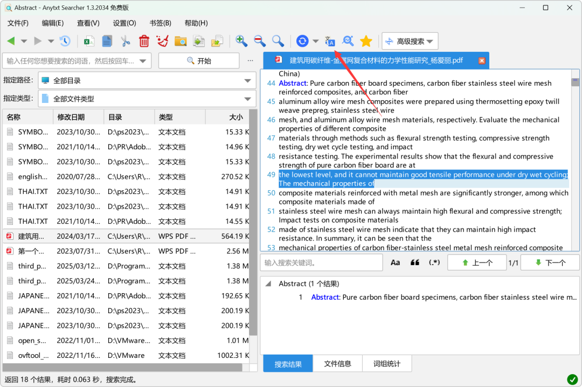Image resolution: width=582 pixels, height=387 pixels.
Task: Click the blue circular refresh icon
Action: click(302, 41)
